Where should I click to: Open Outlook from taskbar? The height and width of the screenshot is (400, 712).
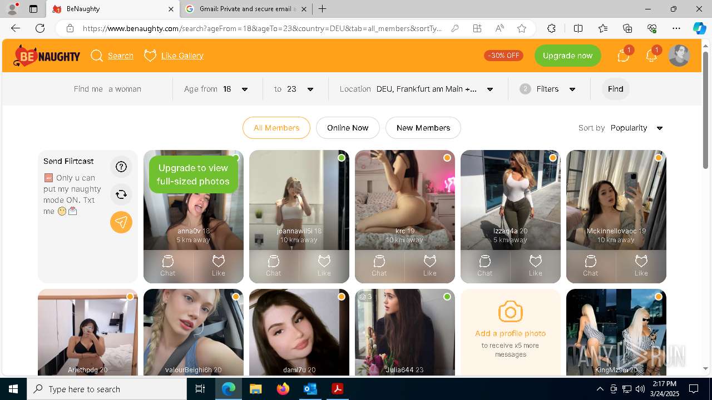pyautogui.click(x=310, y=389)
